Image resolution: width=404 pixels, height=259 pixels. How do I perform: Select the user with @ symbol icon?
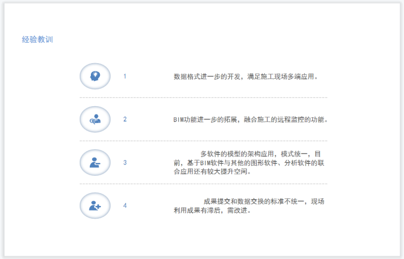coord(95,119)
